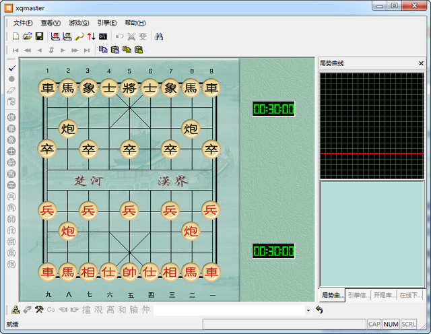Switch to the 开局库 tab
This screenshot has height=334, width=431.
point(384,295)
